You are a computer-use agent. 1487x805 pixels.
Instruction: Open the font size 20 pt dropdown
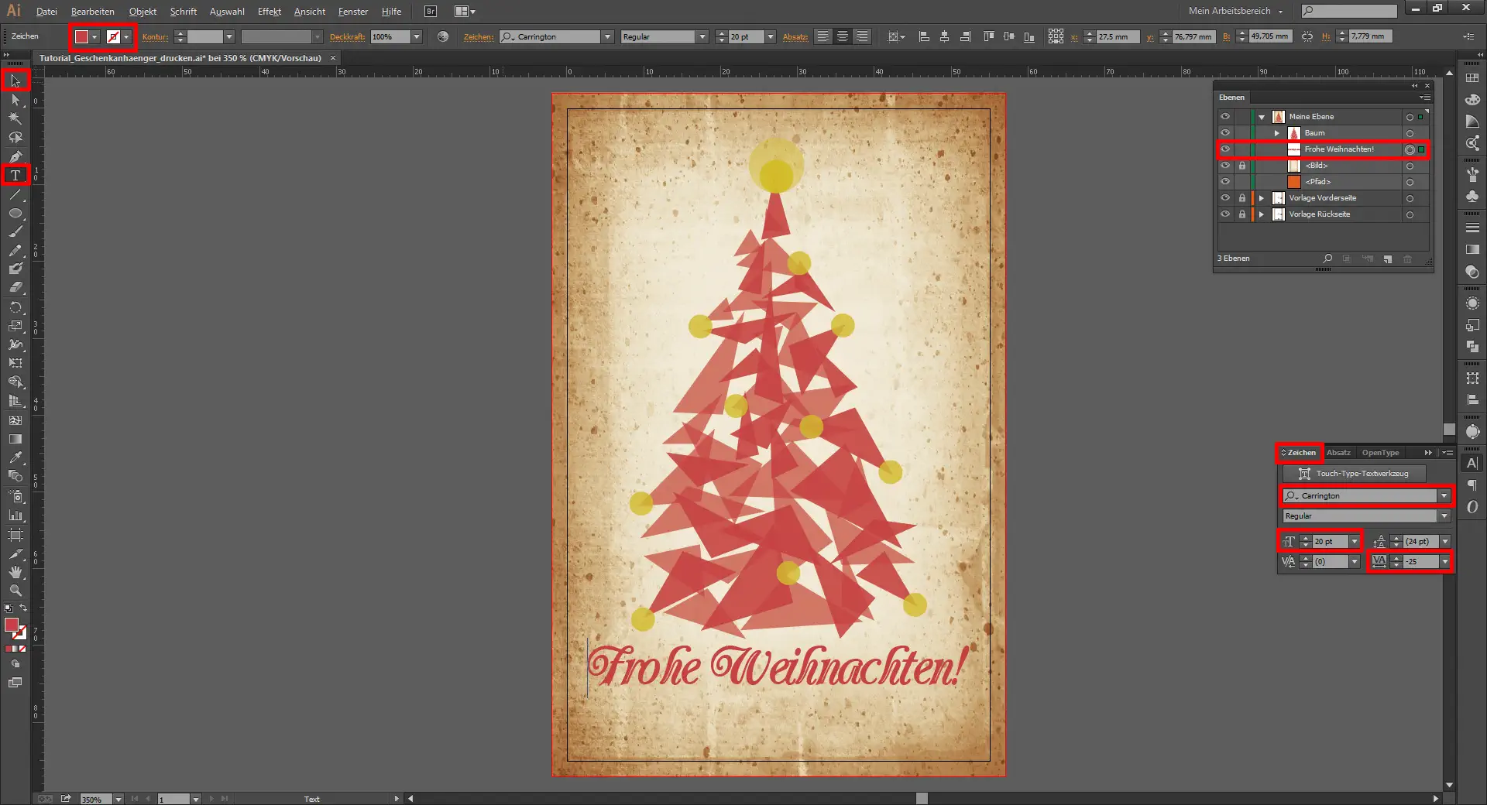pos(1354,542)
